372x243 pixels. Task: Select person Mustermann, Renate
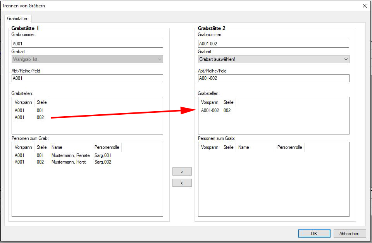pyautogui.click(x=70, y=155)
